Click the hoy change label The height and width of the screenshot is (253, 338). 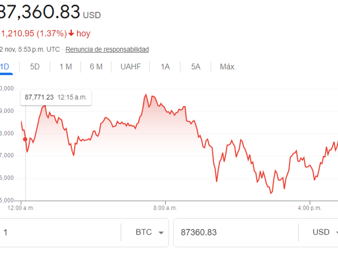(83, 33)
